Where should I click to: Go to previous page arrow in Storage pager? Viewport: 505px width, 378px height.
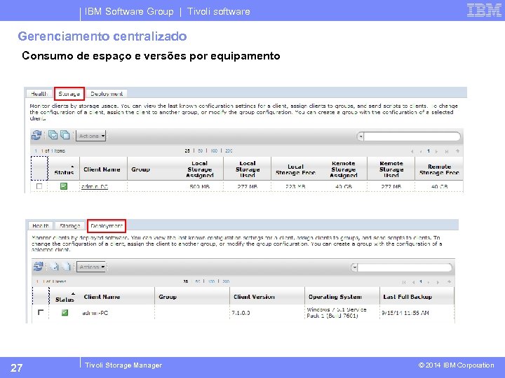tap(421, 151)
